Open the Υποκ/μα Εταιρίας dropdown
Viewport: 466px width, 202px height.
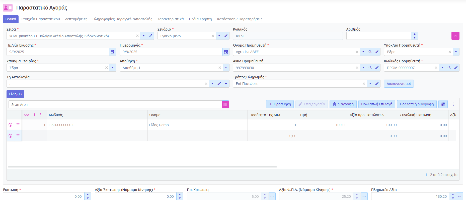pyautogui.click(x=113, y=68)
